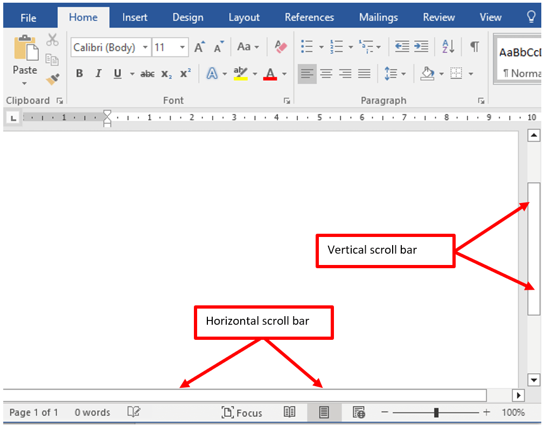
Task: Open the References tab
Action: [x=309, y=17]
